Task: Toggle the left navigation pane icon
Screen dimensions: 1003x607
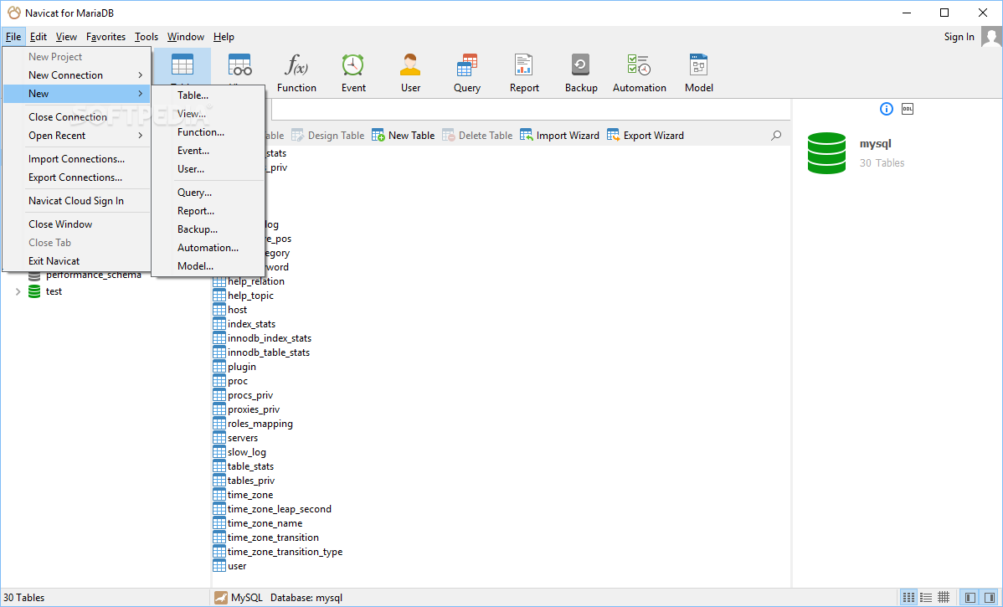Action: 970,598
